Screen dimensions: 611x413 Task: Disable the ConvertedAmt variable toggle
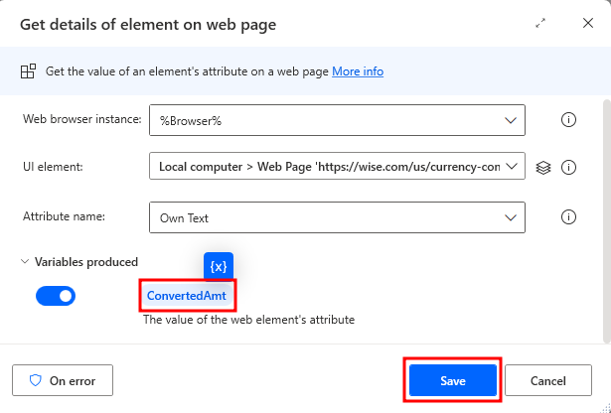point(56,296)
